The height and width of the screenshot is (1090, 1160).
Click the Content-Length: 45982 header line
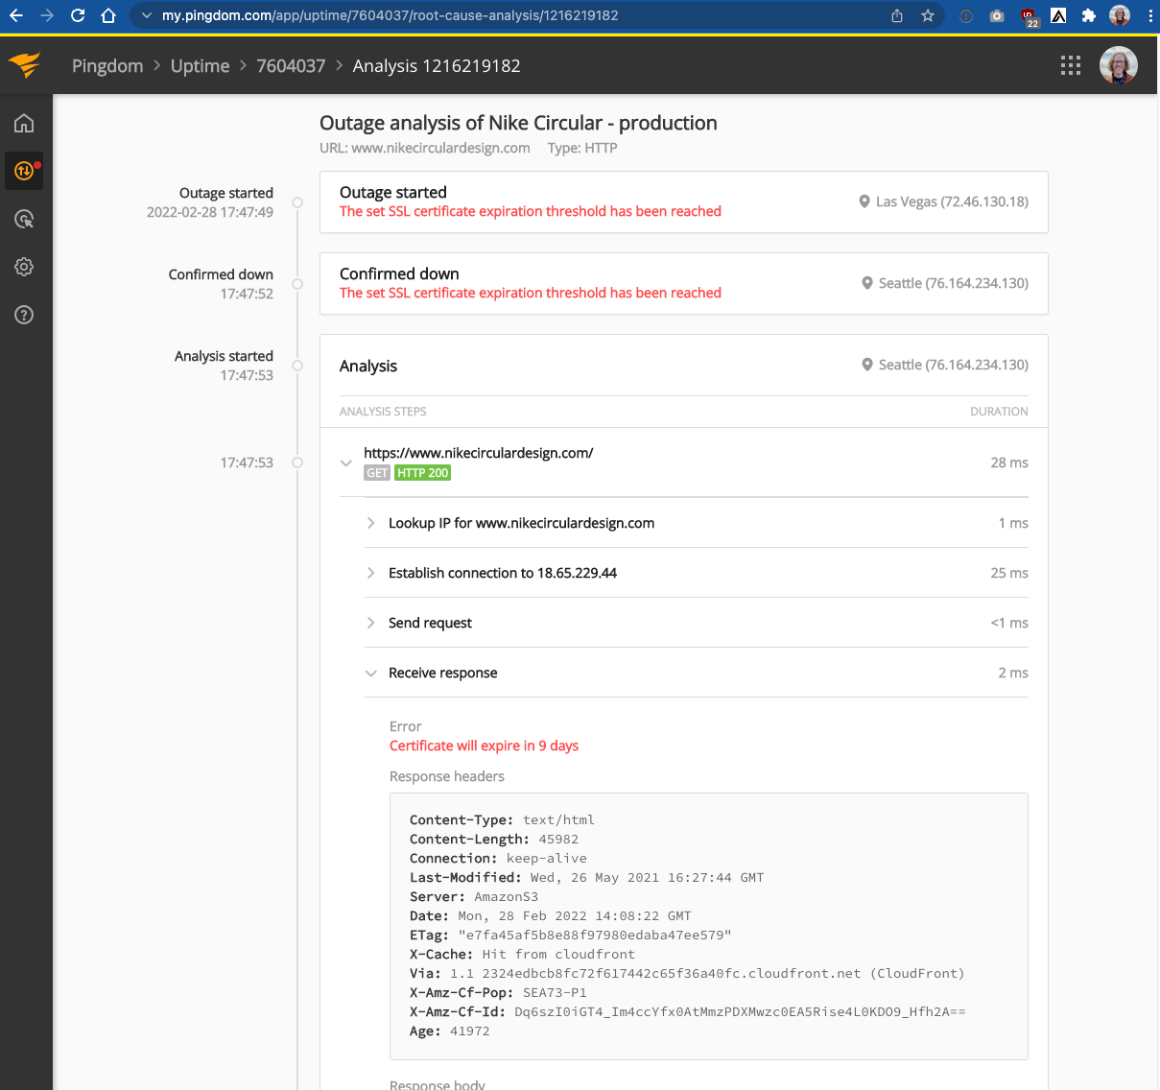[x=494, y=839]
